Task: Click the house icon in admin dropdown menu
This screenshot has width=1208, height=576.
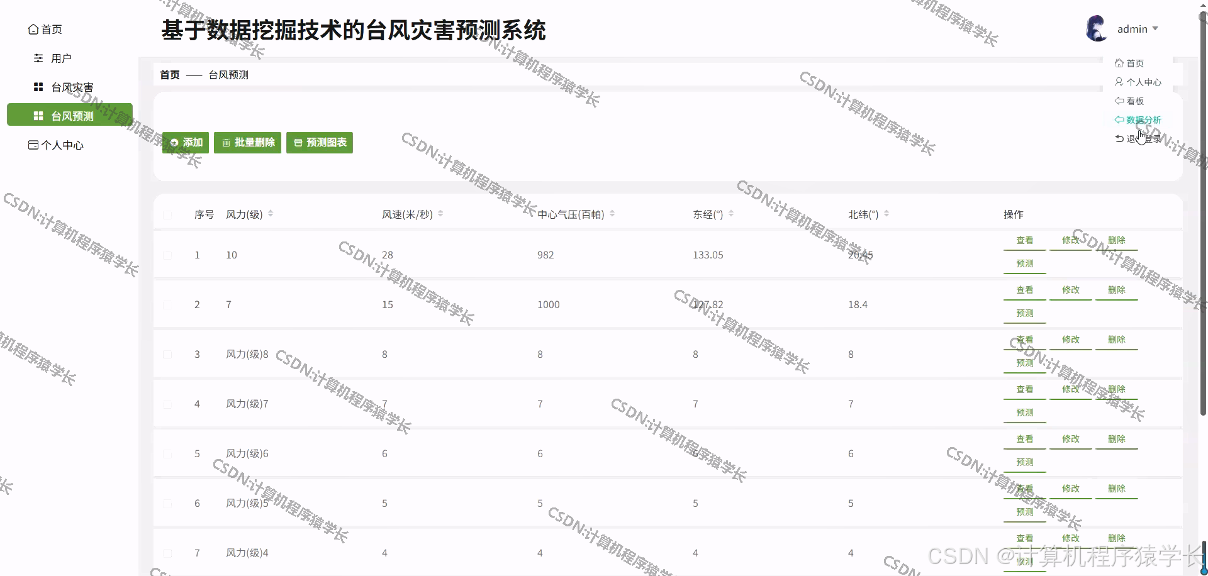Action: (1119, 63)
